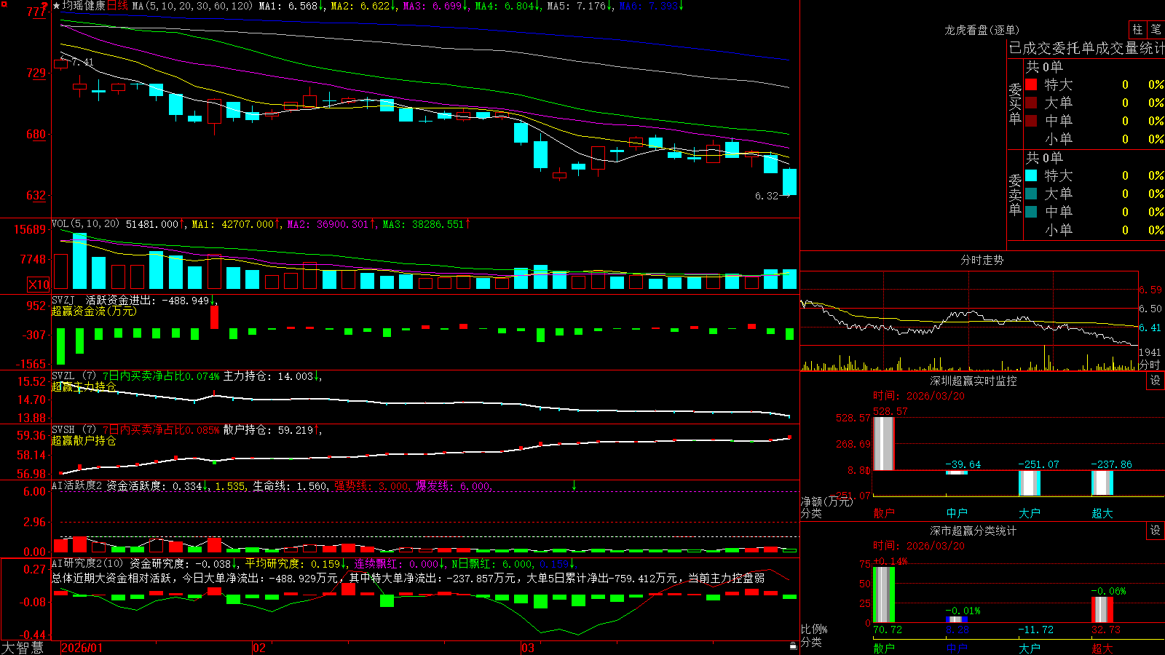Click the 散户 bar in 深圳超赢实时监控
Screen dimensions: 1165x655
pyautogui.click(x=883, y=443)
